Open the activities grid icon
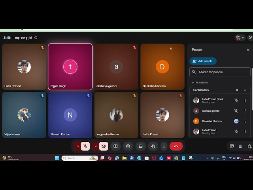Image resolution: width=253 pixels, height=190 pixels. point(241,146)
